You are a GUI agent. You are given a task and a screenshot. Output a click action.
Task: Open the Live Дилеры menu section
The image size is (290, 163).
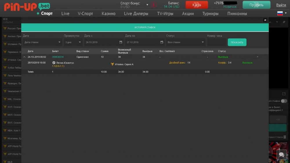click(x=136, y=14)
